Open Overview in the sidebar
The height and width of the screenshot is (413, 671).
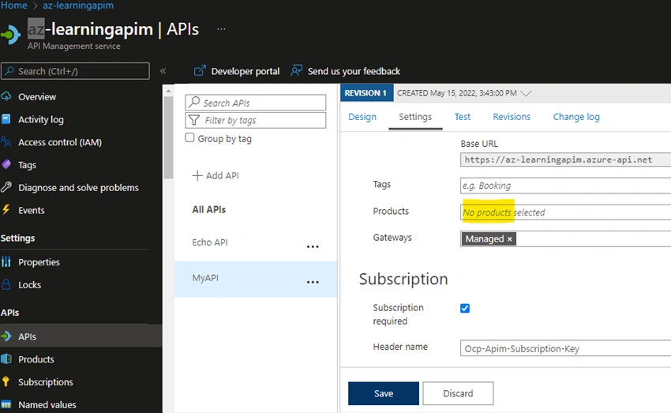[37, 96]
